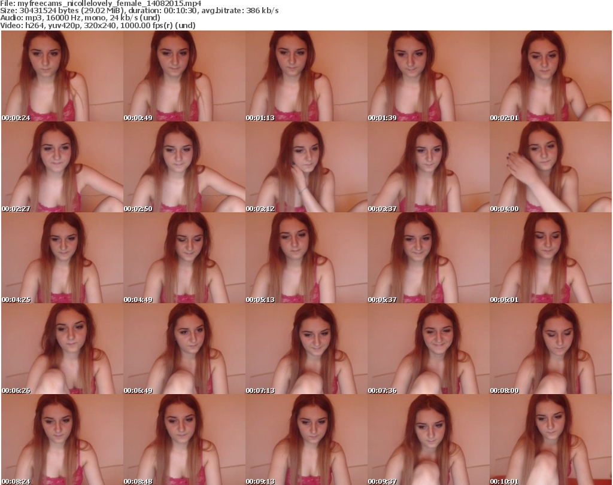The image size is (613, 485).
Task: Click the Size and duration info line
Action: 139,11
